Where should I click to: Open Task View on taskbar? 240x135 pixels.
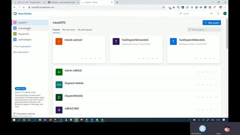coord(29,120)
